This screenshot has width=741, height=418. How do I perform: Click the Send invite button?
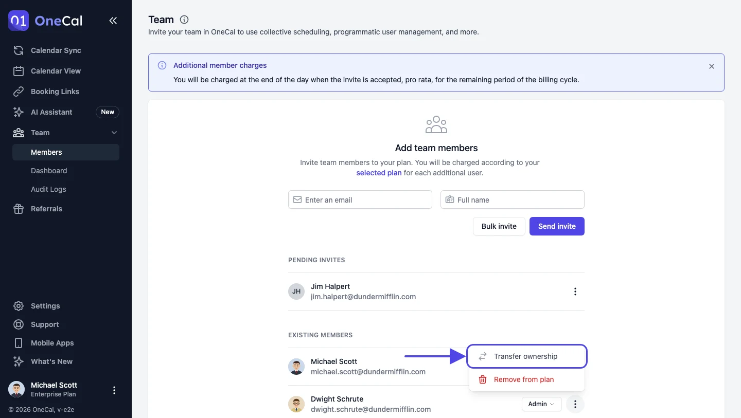click(557, 226)
